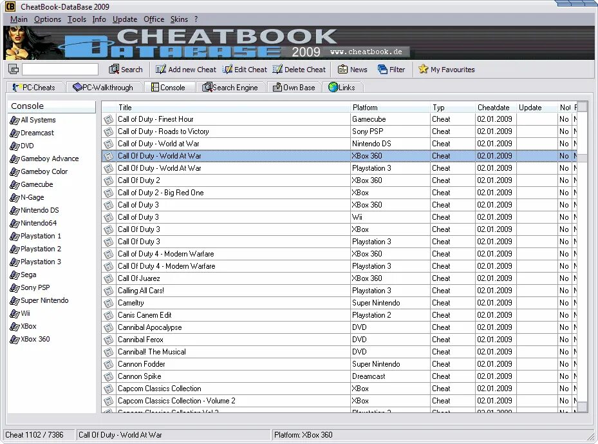Image resolution: width=598 pixels, height=444 pixels.
Task: Sort by the Title column header
Action: point(233,107)
